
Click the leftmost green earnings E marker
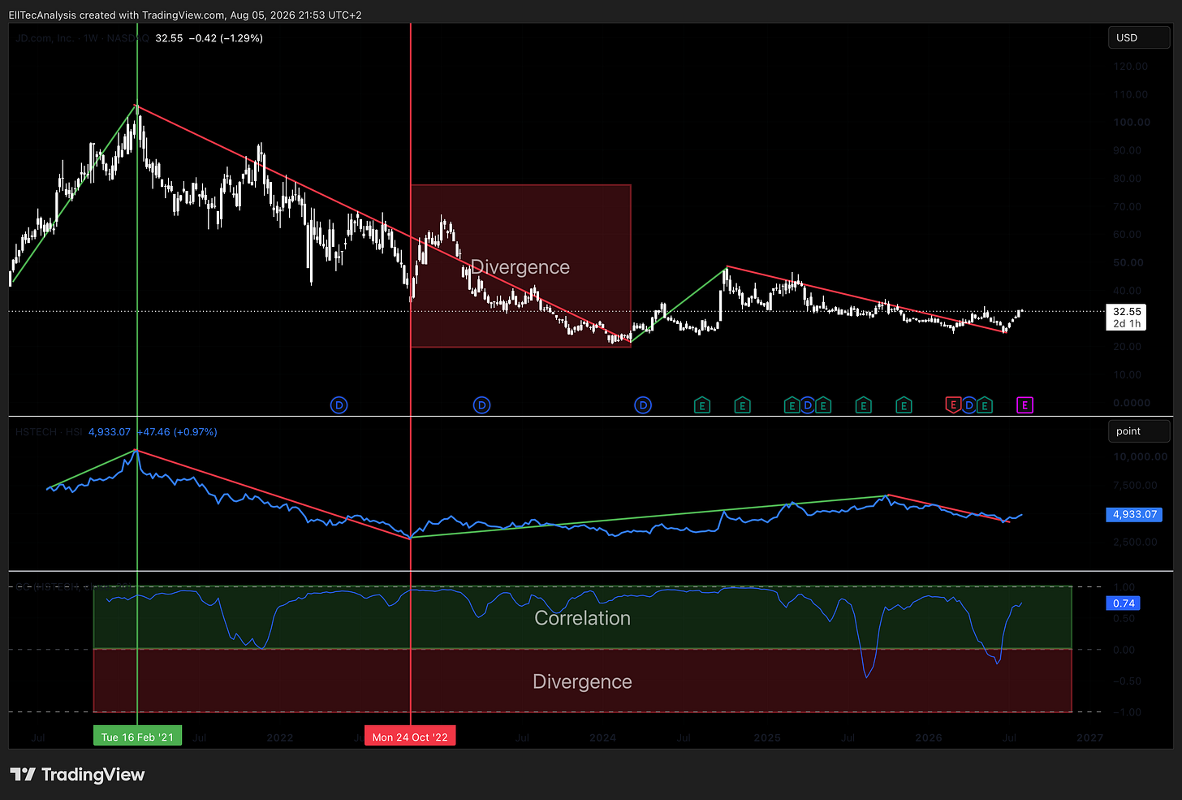pos(702,404)
